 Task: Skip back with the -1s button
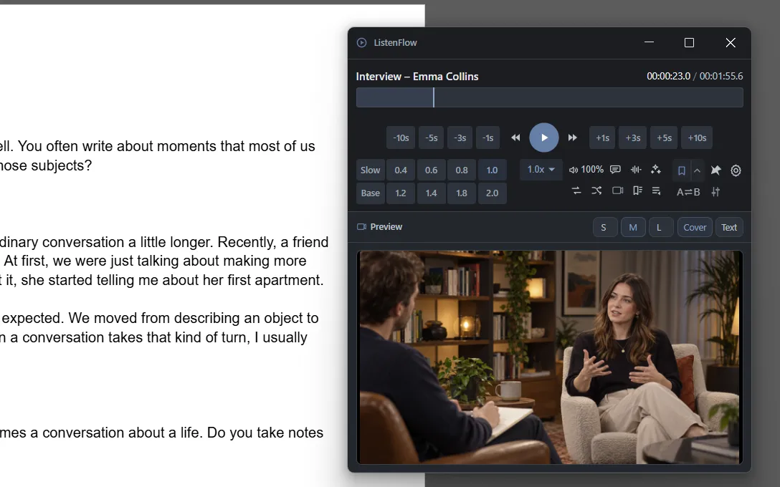[488, 138]
